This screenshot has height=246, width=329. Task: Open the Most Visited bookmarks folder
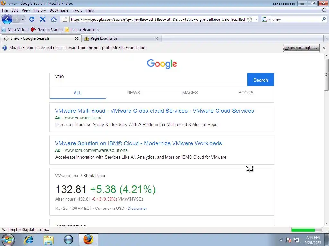pos(15,30)
